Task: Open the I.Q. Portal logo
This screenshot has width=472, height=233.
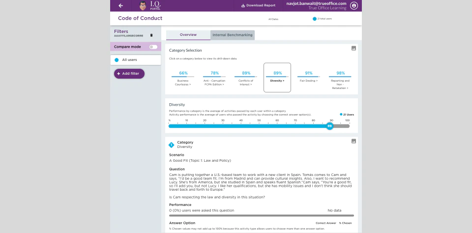Action: pos(150,6)
